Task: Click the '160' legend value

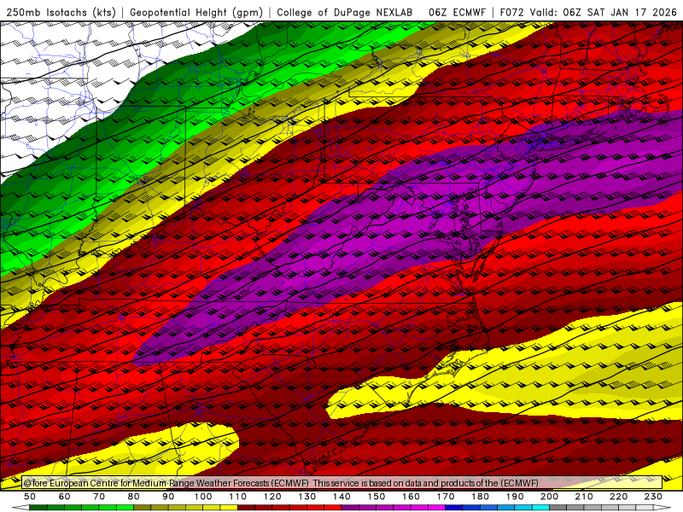Action: coord(411,497)
